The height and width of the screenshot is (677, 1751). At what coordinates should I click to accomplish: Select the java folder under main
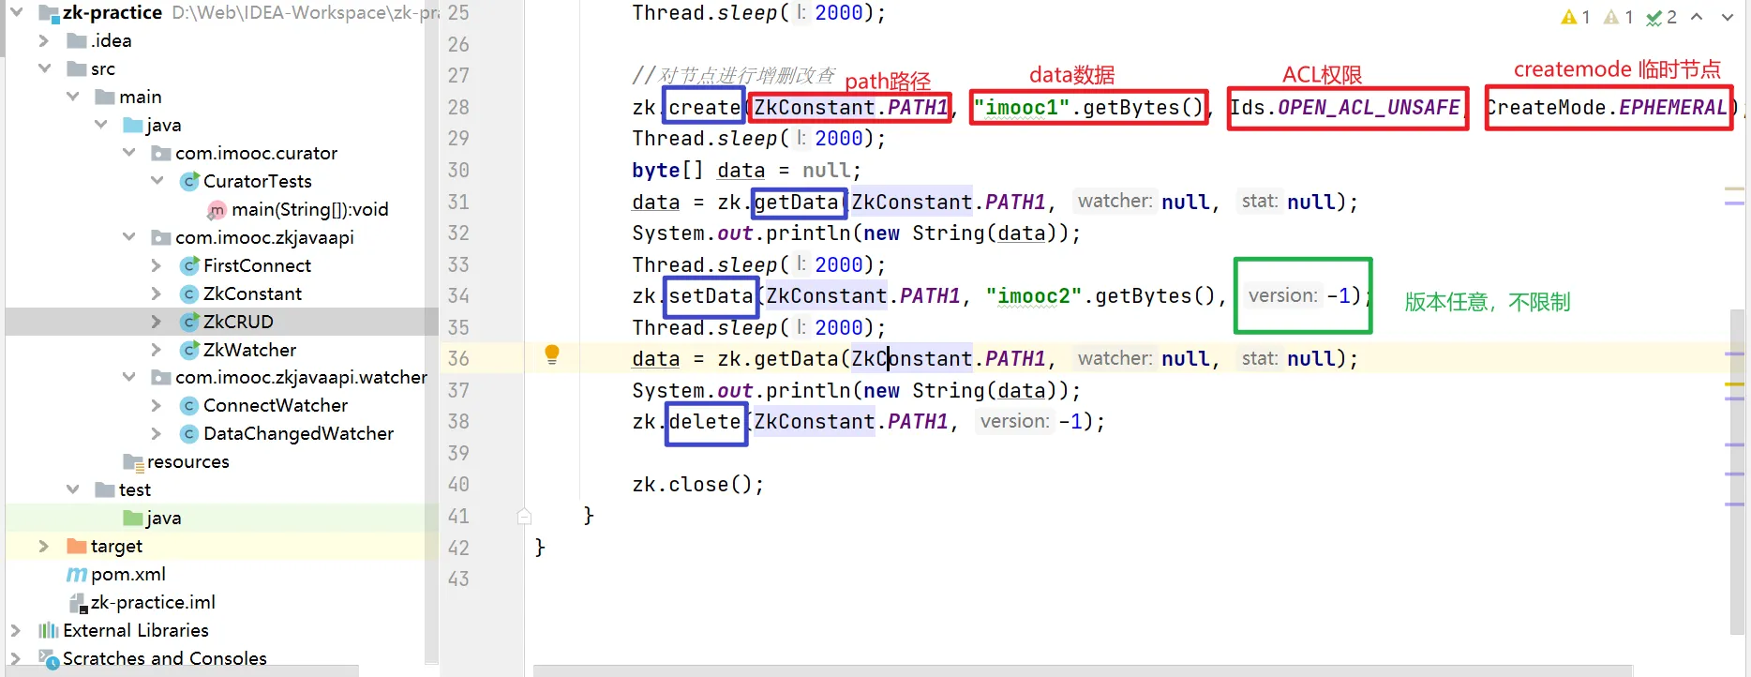164,126
